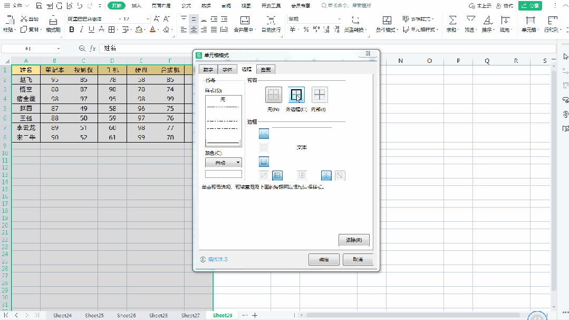This screenshot has height=320, width=569.
Task: Click the Save icon in quick toolbar
Action: coord(39,5)
